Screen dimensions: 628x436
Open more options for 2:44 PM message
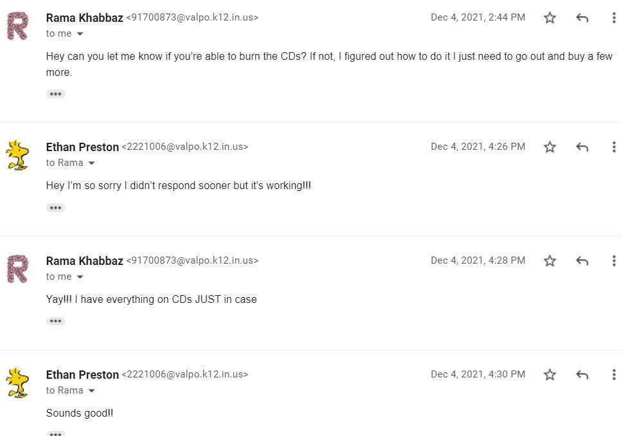pos(614,18)
